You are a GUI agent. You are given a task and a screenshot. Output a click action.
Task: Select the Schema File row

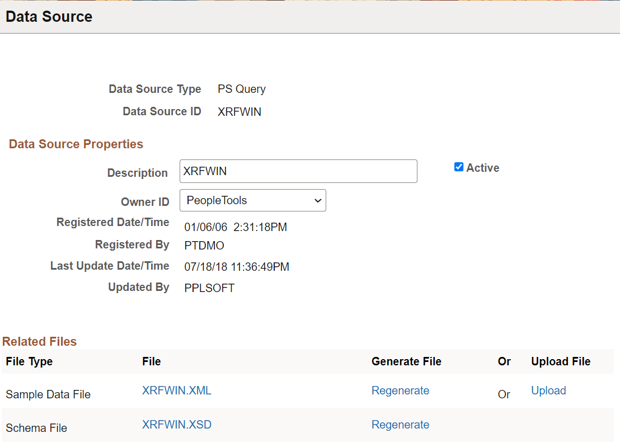[36, 427]
